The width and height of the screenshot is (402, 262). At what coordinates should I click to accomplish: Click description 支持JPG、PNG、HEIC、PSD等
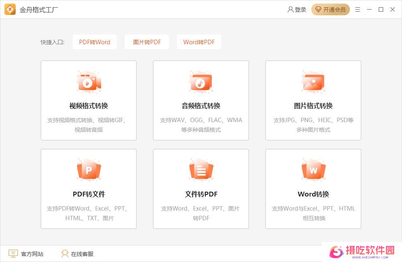tap(313, 120)
